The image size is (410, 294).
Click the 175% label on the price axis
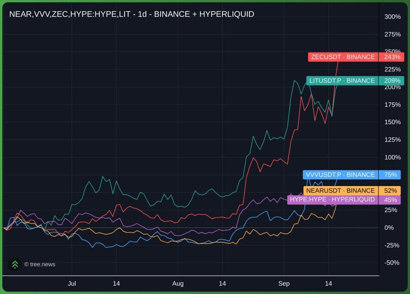(x=392, y=105)
